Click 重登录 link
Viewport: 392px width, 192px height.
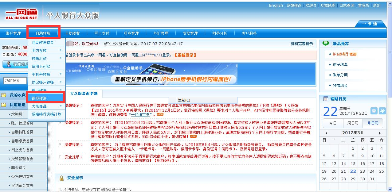363,6
